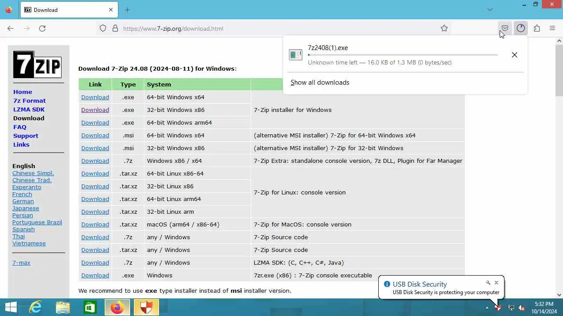Close the USB Disk Security notification
This screenshot has width=563, height=316.
pyautogui.click(x=497, y=283)
